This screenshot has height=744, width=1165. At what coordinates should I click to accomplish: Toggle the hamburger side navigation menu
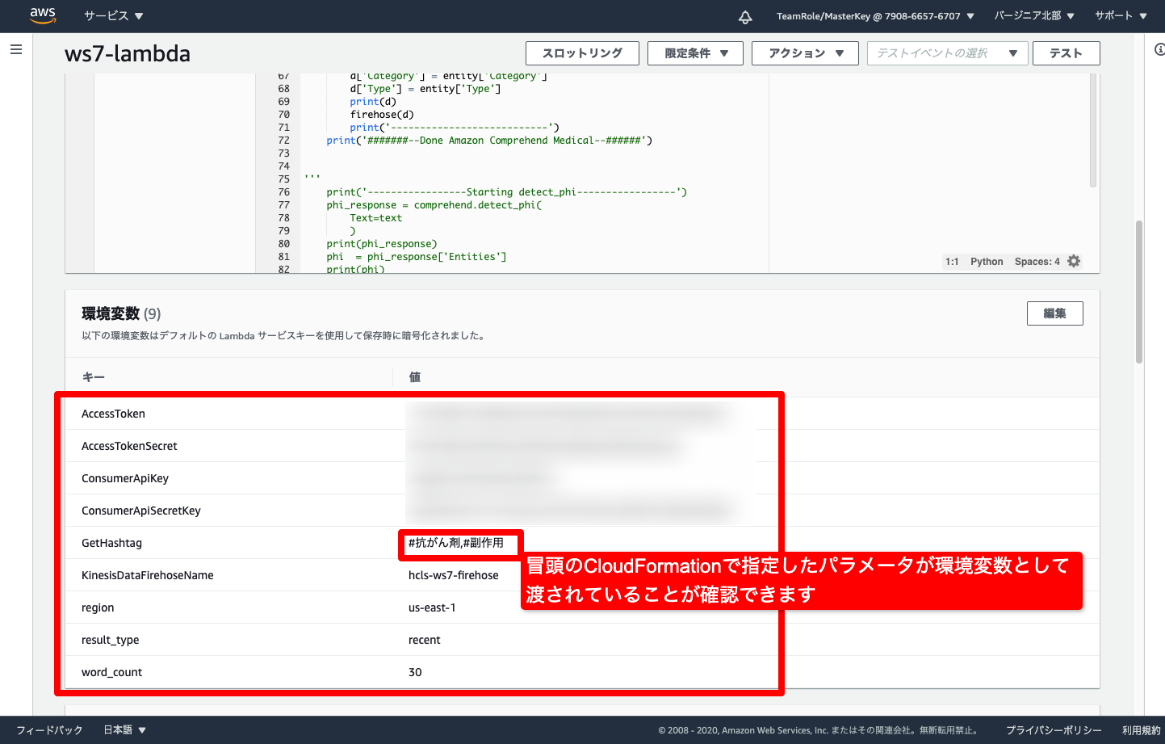point(15,49)
